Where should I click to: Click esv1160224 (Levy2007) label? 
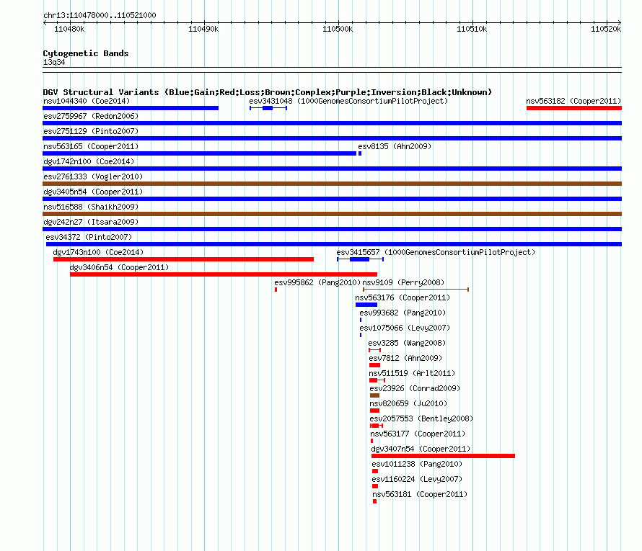pyautogui.click(x=417, y=479)
